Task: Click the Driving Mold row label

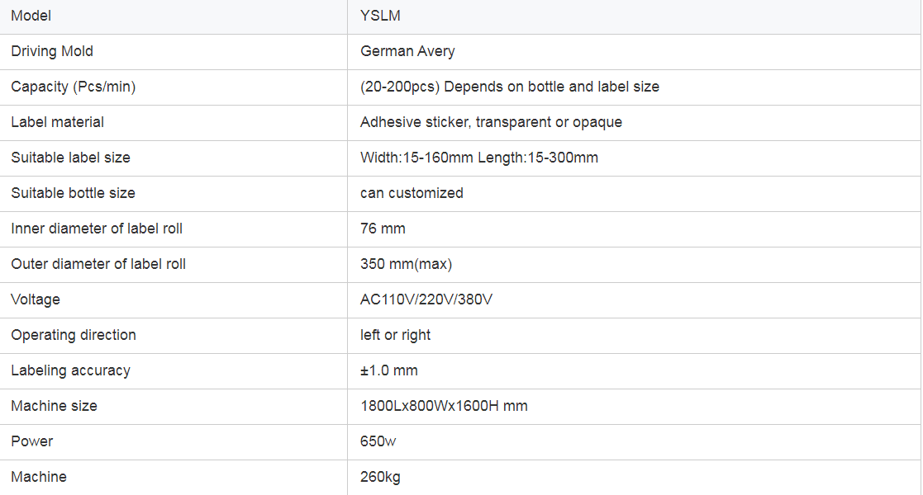Action: tap(52, 51)
